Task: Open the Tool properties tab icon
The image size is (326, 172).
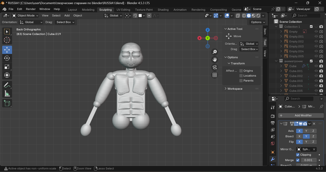Action: pos(272,107)
